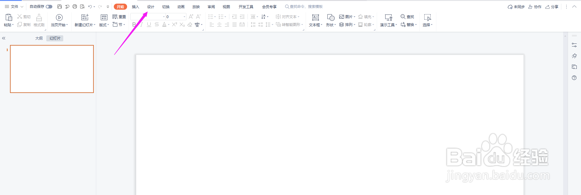The image size is (581, 195).
Task: Click the Not Synced (未同步) button
Action: (516, 7)
